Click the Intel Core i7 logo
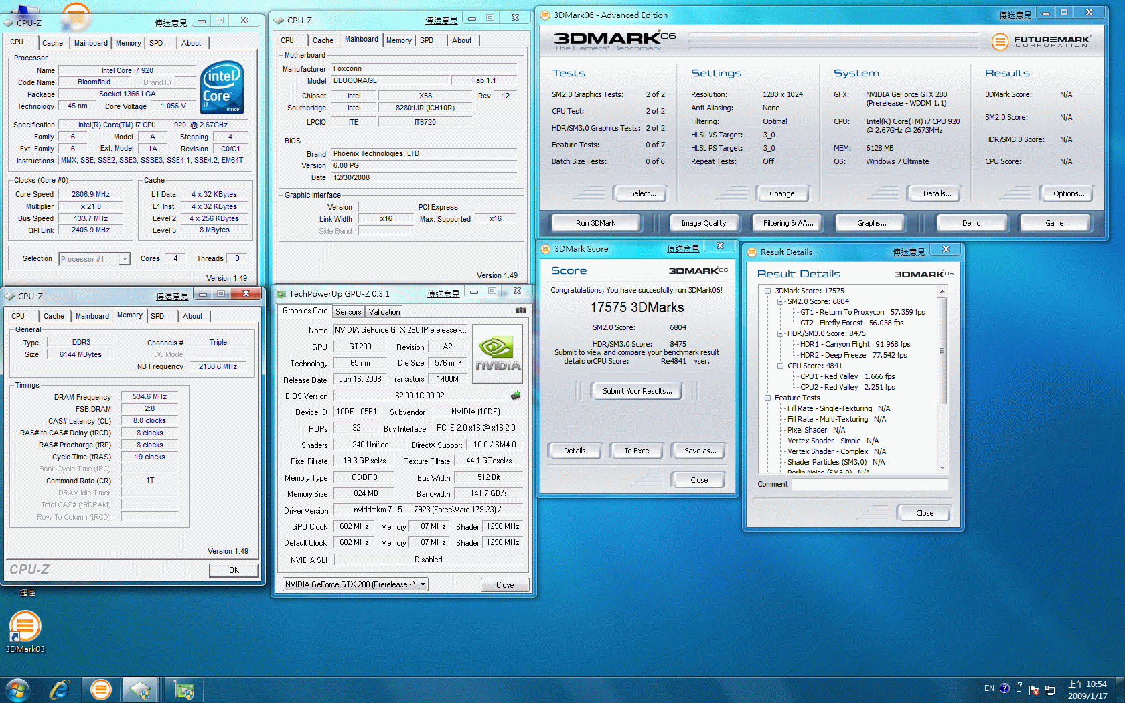Image resolution: width=1125 pixels, height=703 pixels. (x=222, y=88)
